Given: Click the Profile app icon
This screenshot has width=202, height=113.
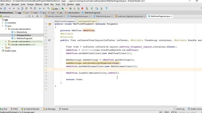Looking at the screenshot, I should click(74, 8).
